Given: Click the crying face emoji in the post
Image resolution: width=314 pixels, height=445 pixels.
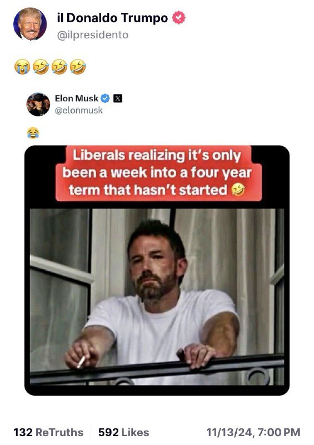Looking at the screenshot, I should coord(22,67).
